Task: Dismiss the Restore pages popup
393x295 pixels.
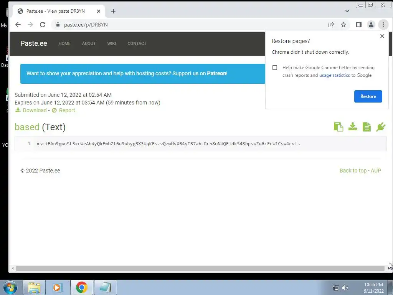Action: pos(382,36)
